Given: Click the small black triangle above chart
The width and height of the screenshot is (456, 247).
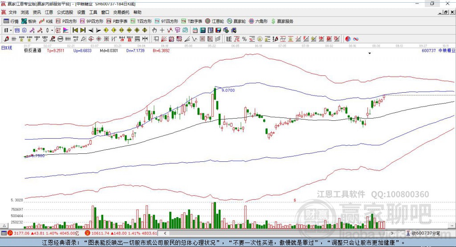Looking at the screenshot, I should click(370, 54).
